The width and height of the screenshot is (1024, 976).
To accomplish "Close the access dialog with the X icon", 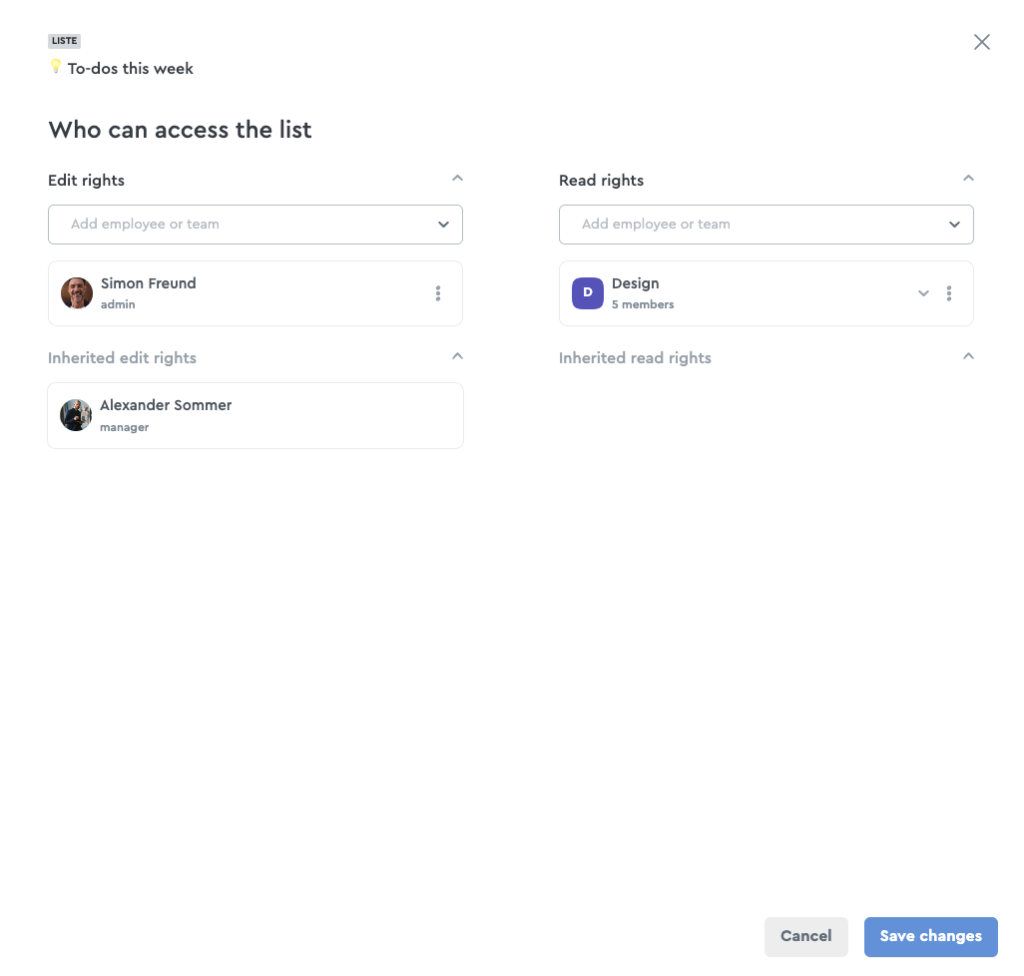I will 981,42.
